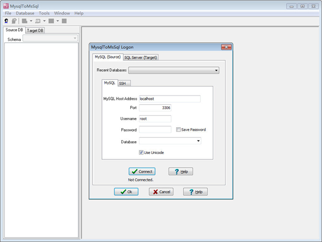Click the MySQL Host Address field
Screen dimensions: 322x242
(169, 99)
